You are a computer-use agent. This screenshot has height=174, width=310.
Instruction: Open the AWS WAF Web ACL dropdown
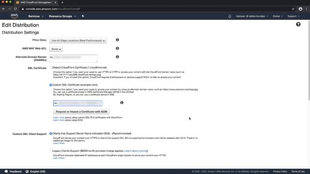coord(56,49)
